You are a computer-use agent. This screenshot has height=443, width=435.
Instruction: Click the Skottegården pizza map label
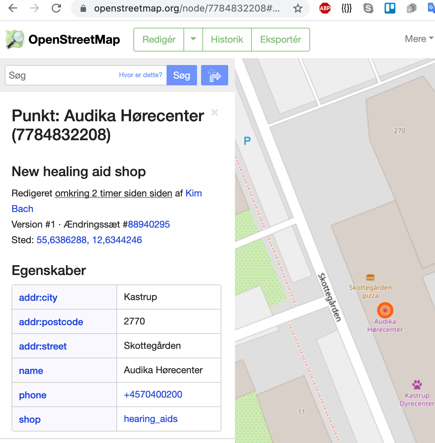pos(370,292)
